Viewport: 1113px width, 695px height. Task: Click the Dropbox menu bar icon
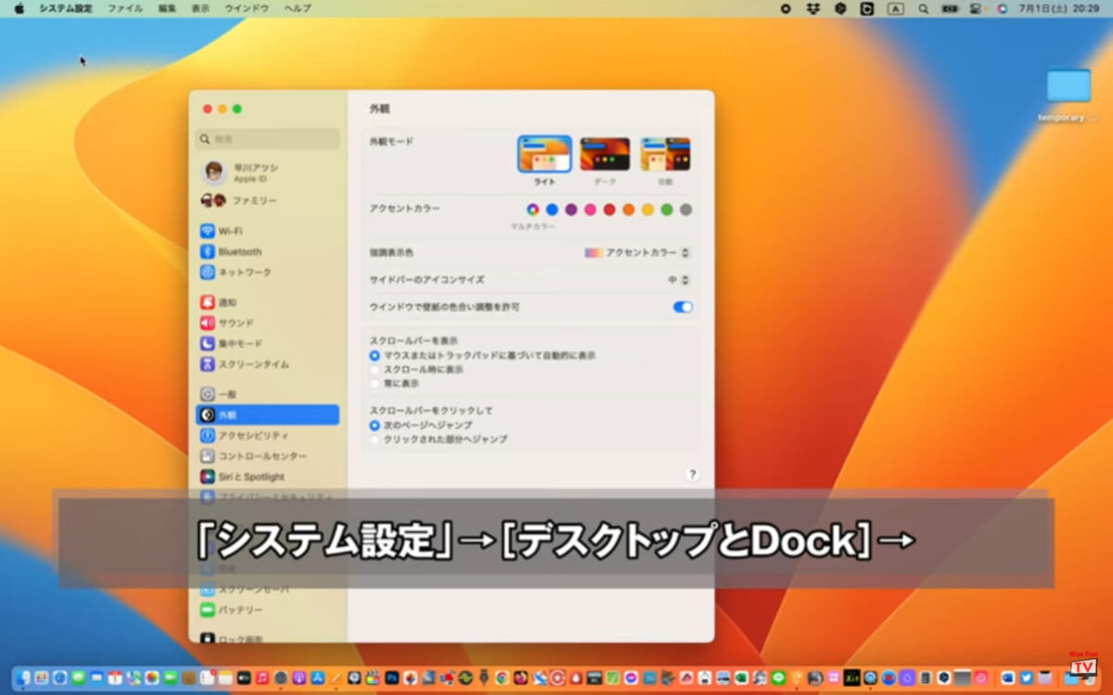click(813, 8)
